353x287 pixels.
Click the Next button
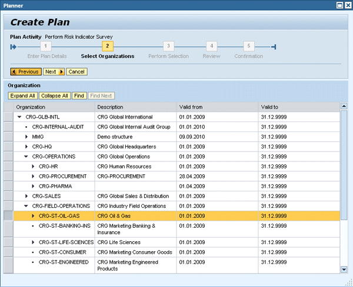click(54, 72)
